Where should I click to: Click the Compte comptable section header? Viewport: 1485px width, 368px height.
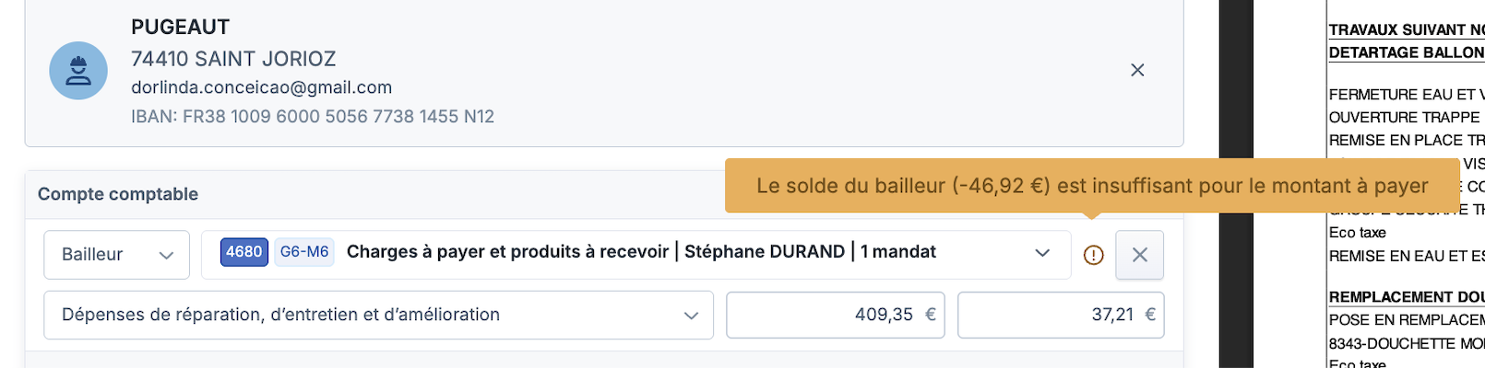point(118,194)
